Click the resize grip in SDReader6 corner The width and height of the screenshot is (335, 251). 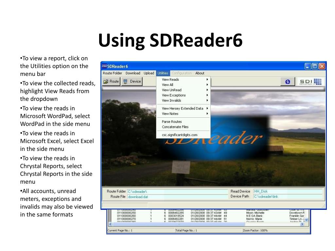[x=324, y=206]
